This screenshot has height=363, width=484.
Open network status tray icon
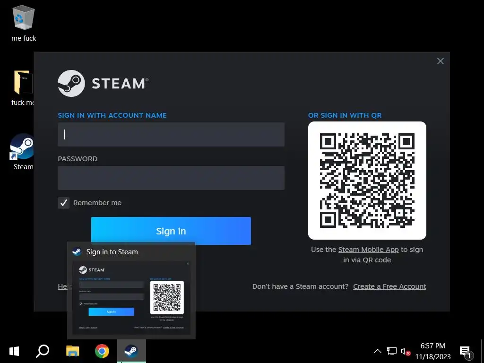[392, 351]
